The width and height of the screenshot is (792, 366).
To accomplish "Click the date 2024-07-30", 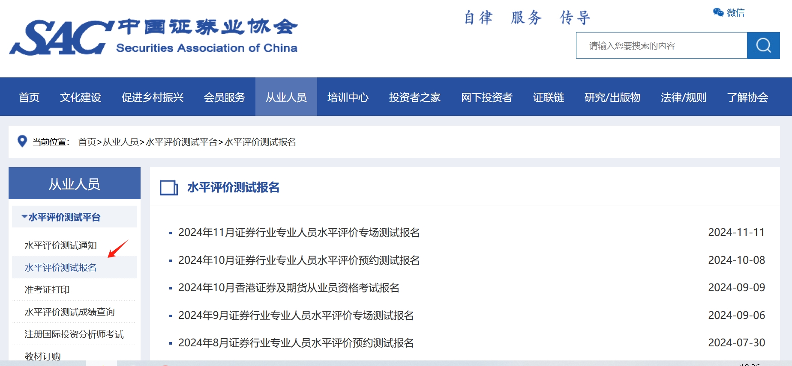I will (736, 343).
